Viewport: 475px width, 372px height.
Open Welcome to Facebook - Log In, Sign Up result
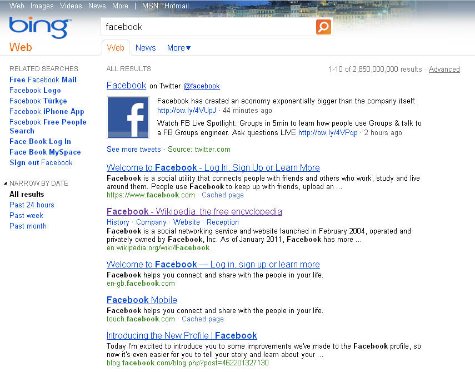pyautogui.click(x=213, y=167)
